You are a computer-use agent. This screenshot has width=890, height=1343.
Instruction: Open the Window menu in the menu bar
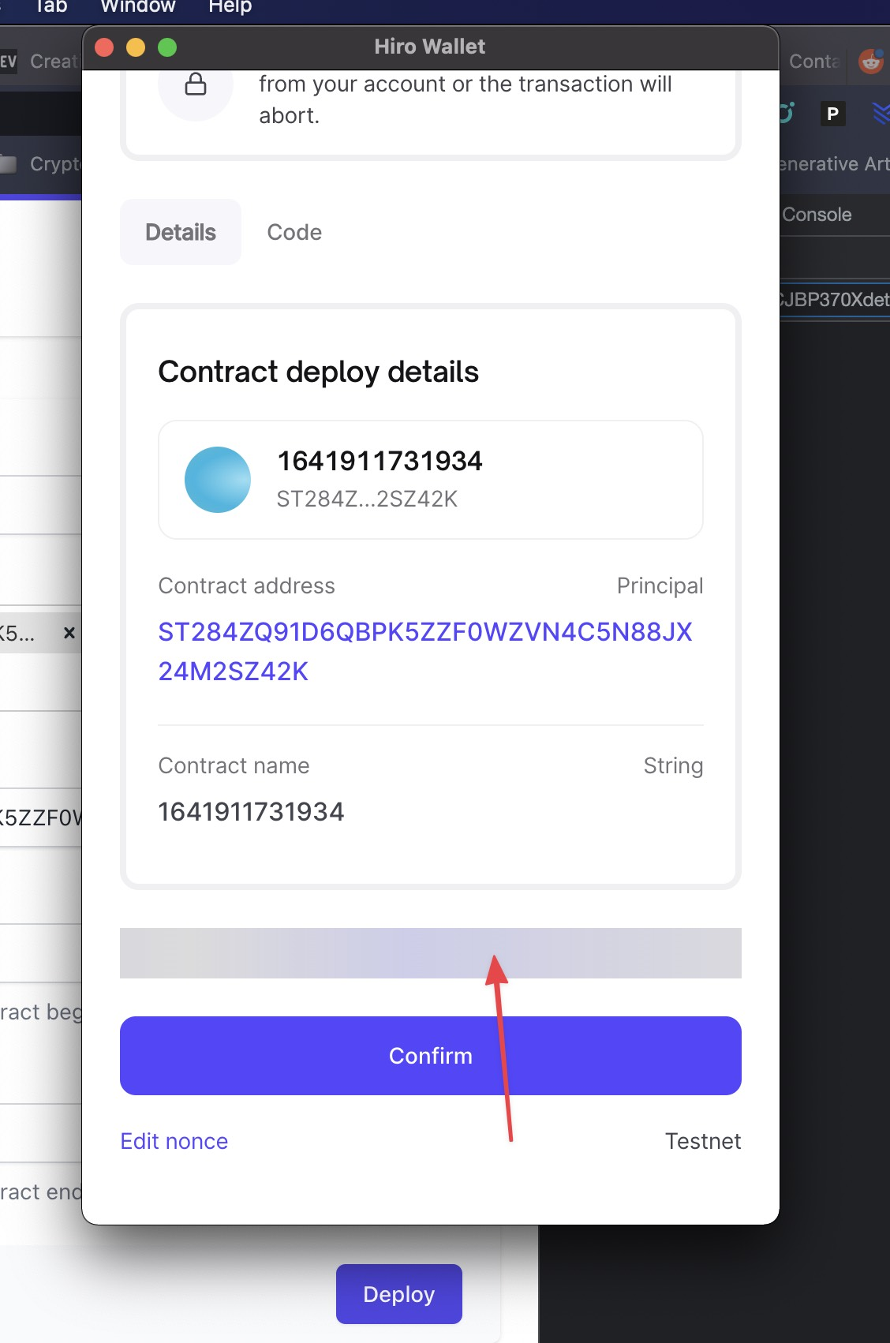pos(137,6)
